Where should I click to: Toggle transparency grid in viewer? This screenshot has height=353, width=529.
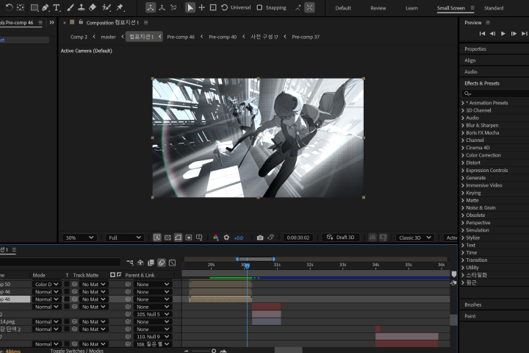(168, 238)
